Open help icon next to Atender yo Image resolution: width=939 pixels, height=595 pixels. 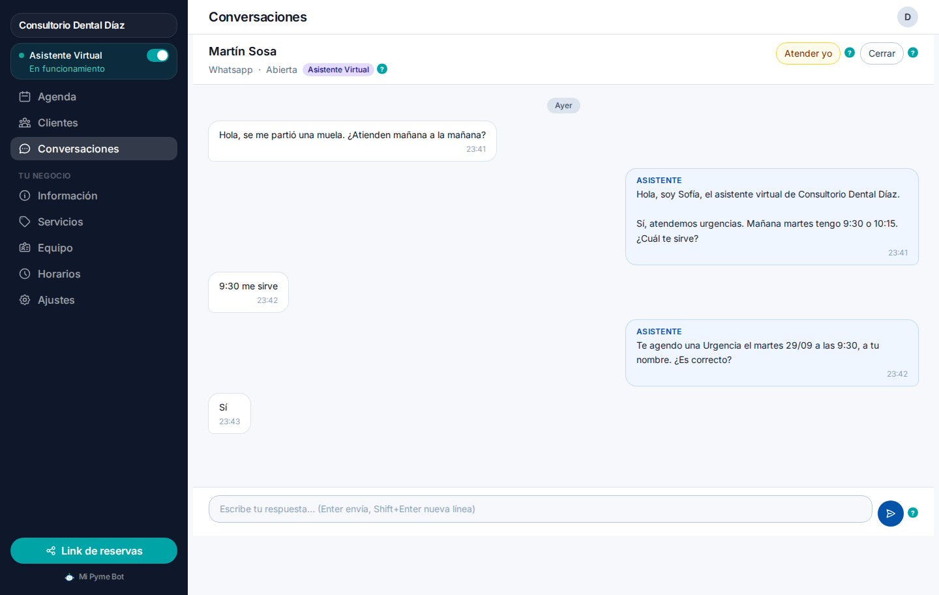pyautogui.click(x=850, y=53)
